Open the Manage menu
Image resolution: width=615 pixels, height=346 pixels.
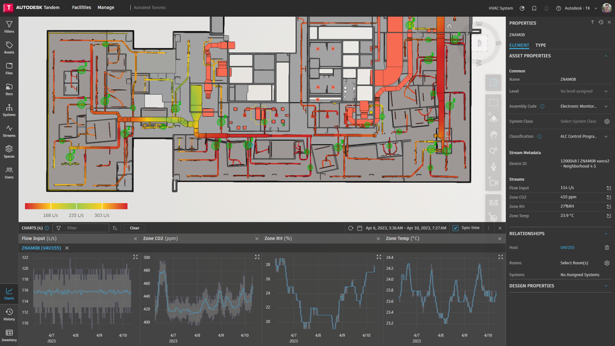pyautogui.click(x=106, y=8)
